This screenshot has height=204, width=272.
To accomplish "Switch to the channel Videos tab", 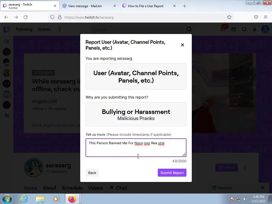I will click(x=95, y=188).
